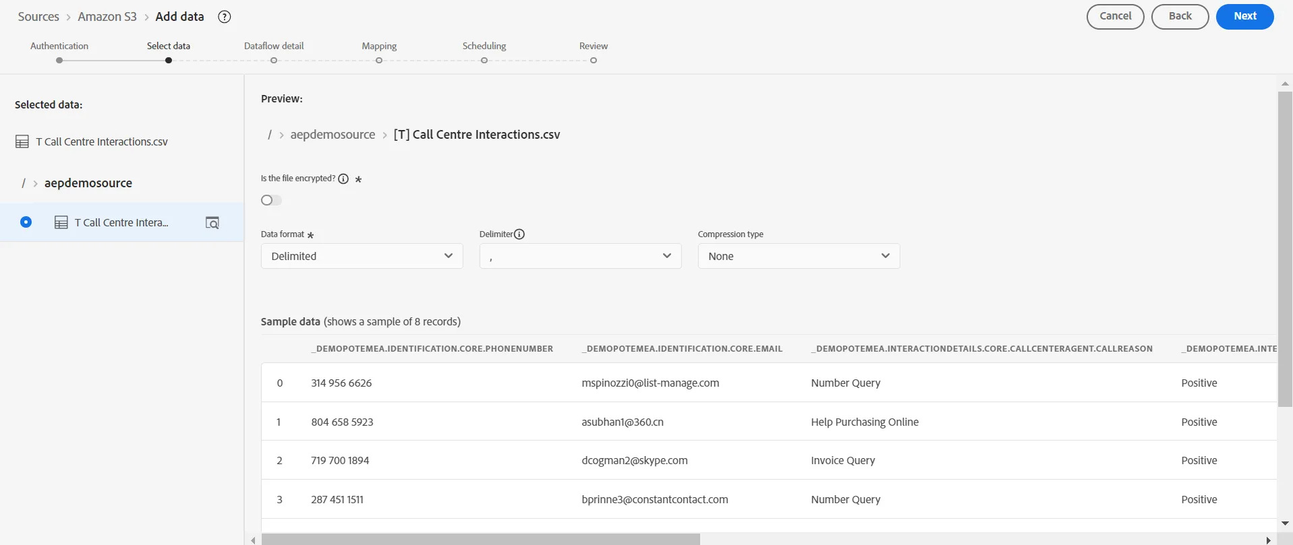
Task: Click info icon next to file encrypted
Action: tap(343, 179)
